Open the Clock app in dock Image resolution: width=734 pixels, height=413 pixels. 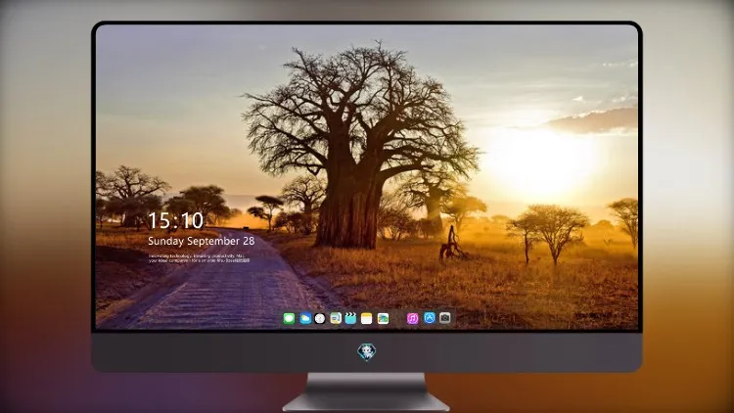pos(320,318)
